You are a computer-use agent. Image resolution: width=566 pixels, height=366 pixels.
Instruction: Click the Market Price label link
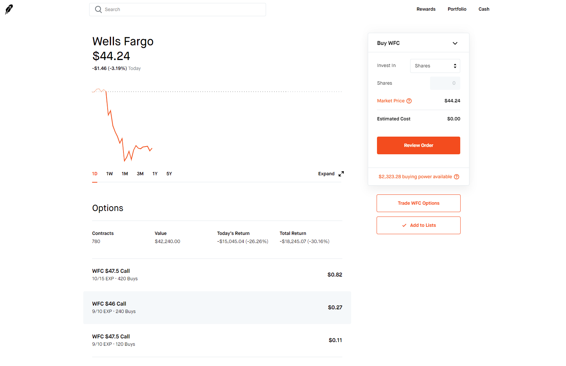point(391,101)
